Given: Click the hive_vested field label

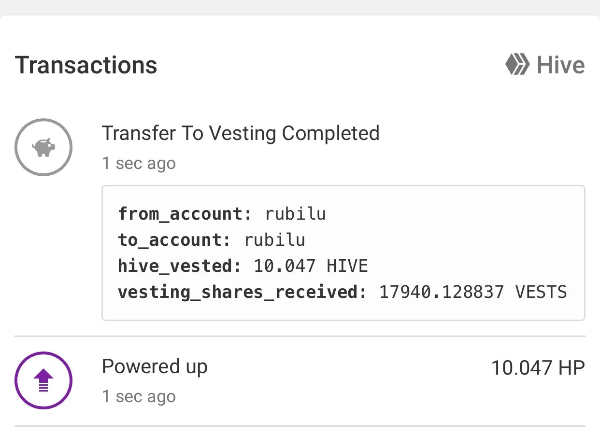Looking at the screenshot, I should (180, 266).
